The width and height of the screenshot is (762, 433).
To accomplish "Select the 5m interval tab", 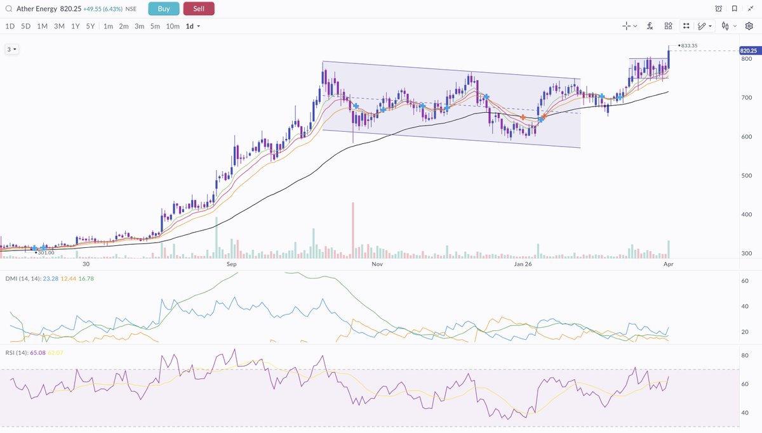I will point(155,27).
